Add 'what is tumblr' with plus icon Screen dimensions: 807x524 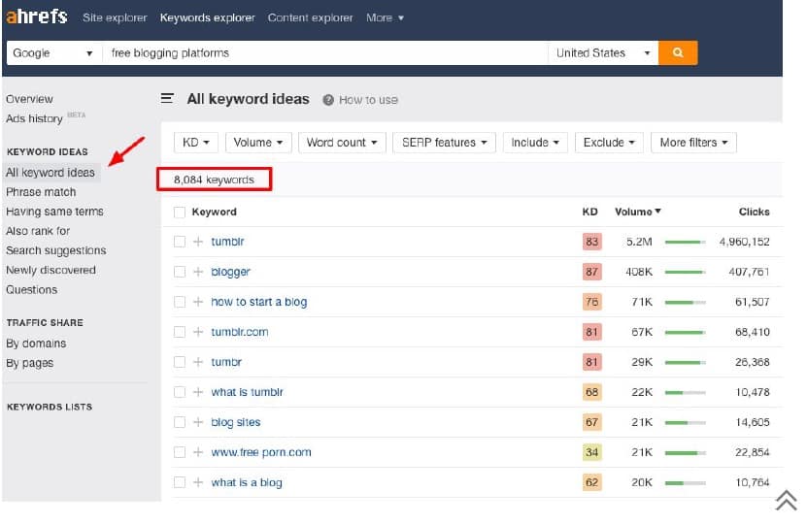point(198,392)
